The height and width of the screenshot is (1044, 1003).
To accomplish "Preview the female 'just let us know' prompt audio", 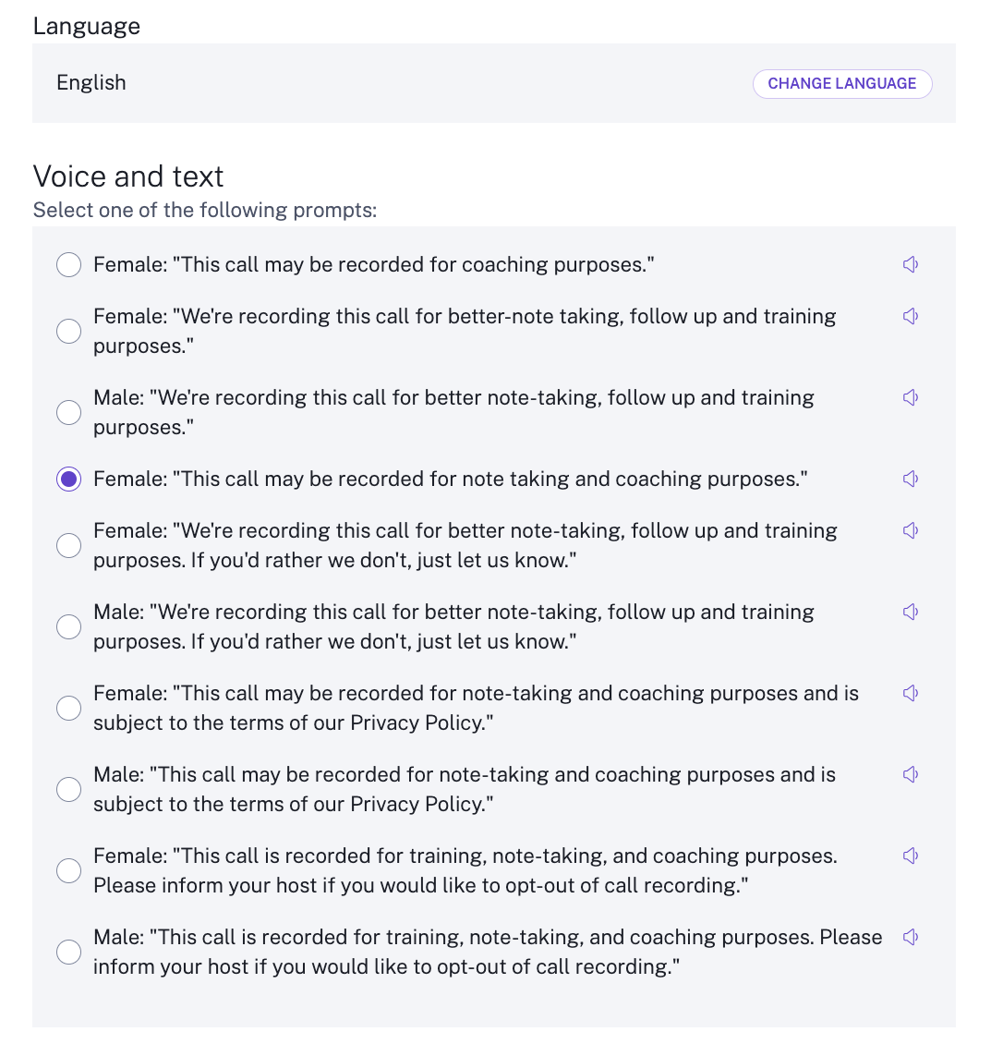I will [x=911, y=530].
